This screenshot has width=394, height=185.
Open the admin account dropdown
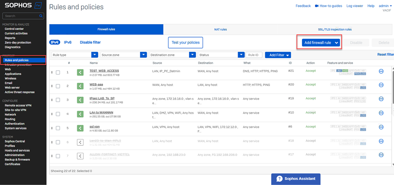tap(384, 6)
